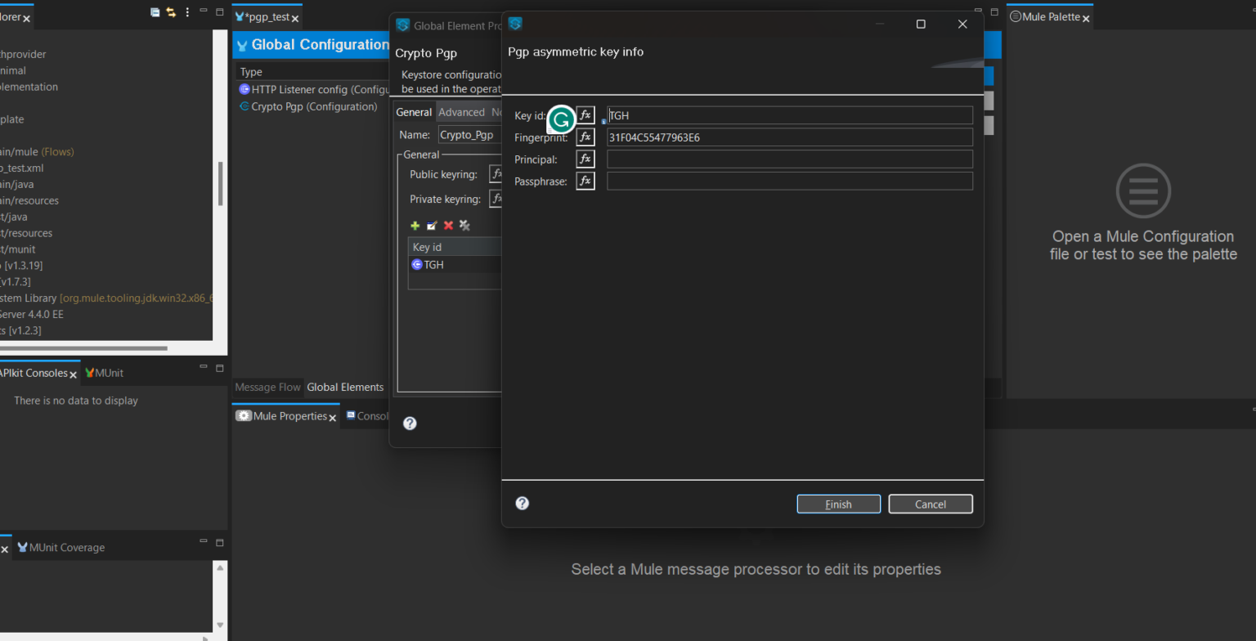Cancel the Pgp asymmetric key dialog
This screenshot has width=1256, height=641.
click(x=930, y=504)
